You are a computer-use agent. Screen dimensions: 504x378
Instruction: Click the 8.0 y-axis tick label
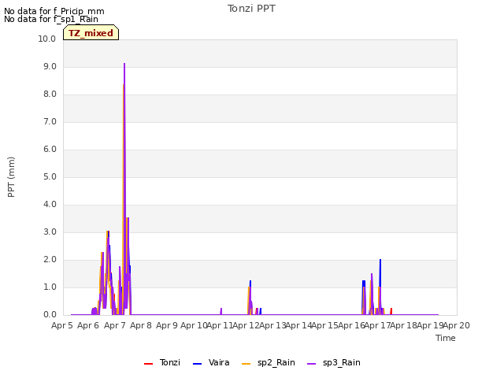click(x=50, y=94)
